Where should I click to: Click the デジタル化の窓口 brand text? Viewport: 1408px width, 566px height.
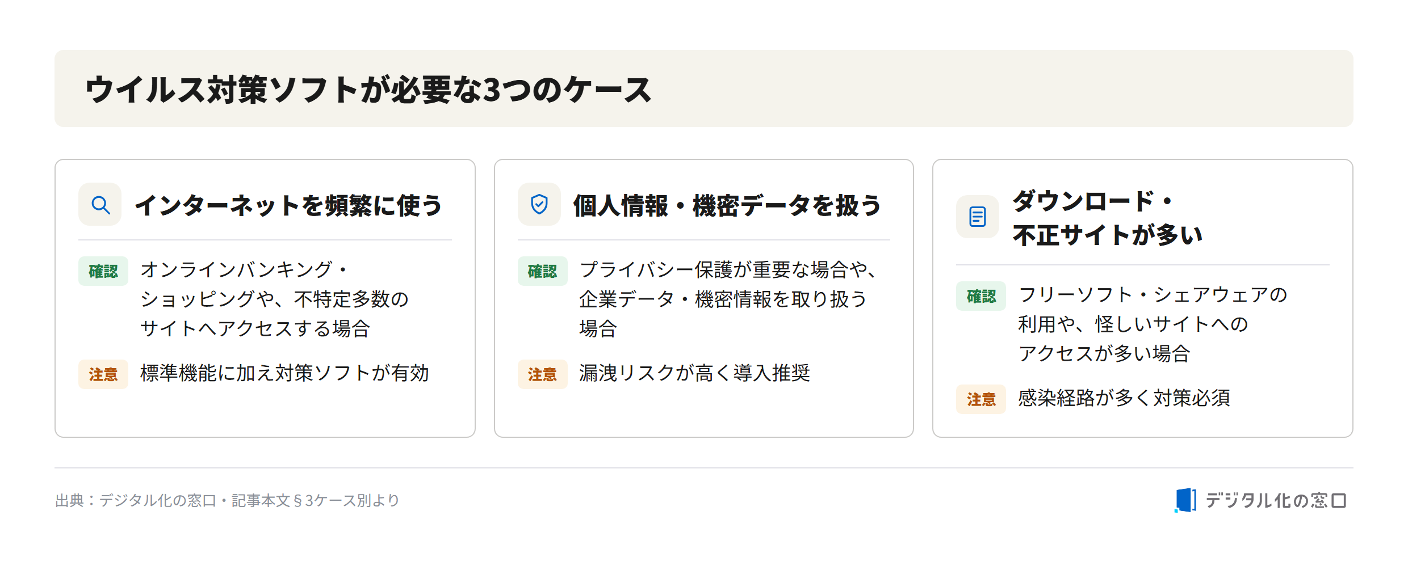(x=1276, y=500)
